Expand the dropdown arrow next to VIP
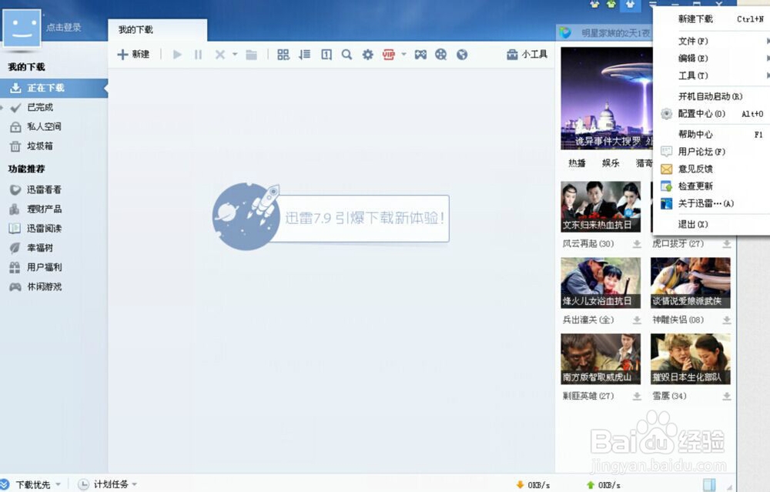The height and width of the screenshot is (492, 770). pyautogui.click(x=403, y=54)
